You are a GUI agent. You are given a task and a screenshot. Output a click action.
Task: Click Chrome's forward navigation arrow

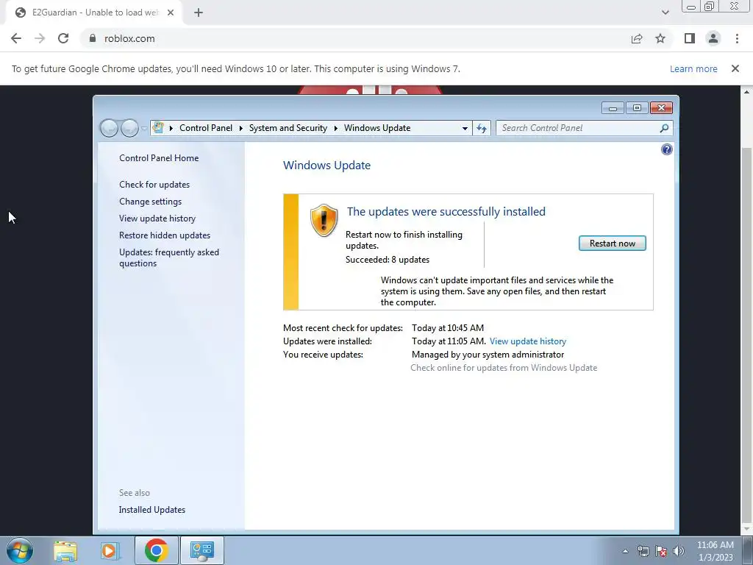(40, 38)
